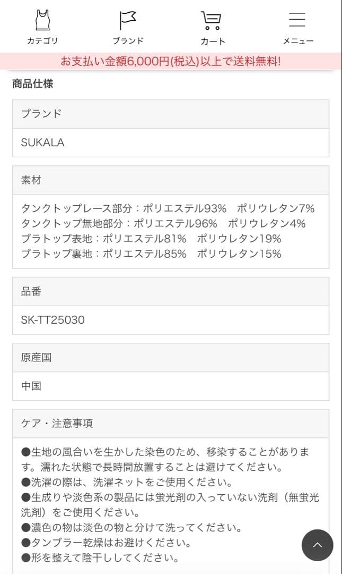Expand the ブランド specification row
Screen dimensions: 342x574
tap(171, 114)
